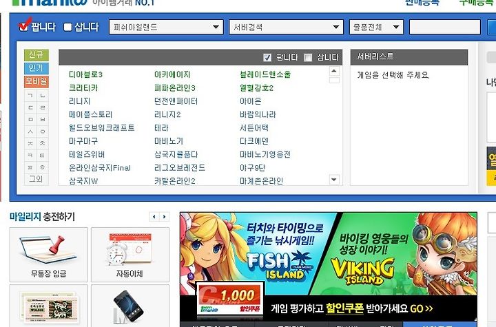The image size is (496, 327).
Task: Select game 열혈강호2
Action: [256, 88]
